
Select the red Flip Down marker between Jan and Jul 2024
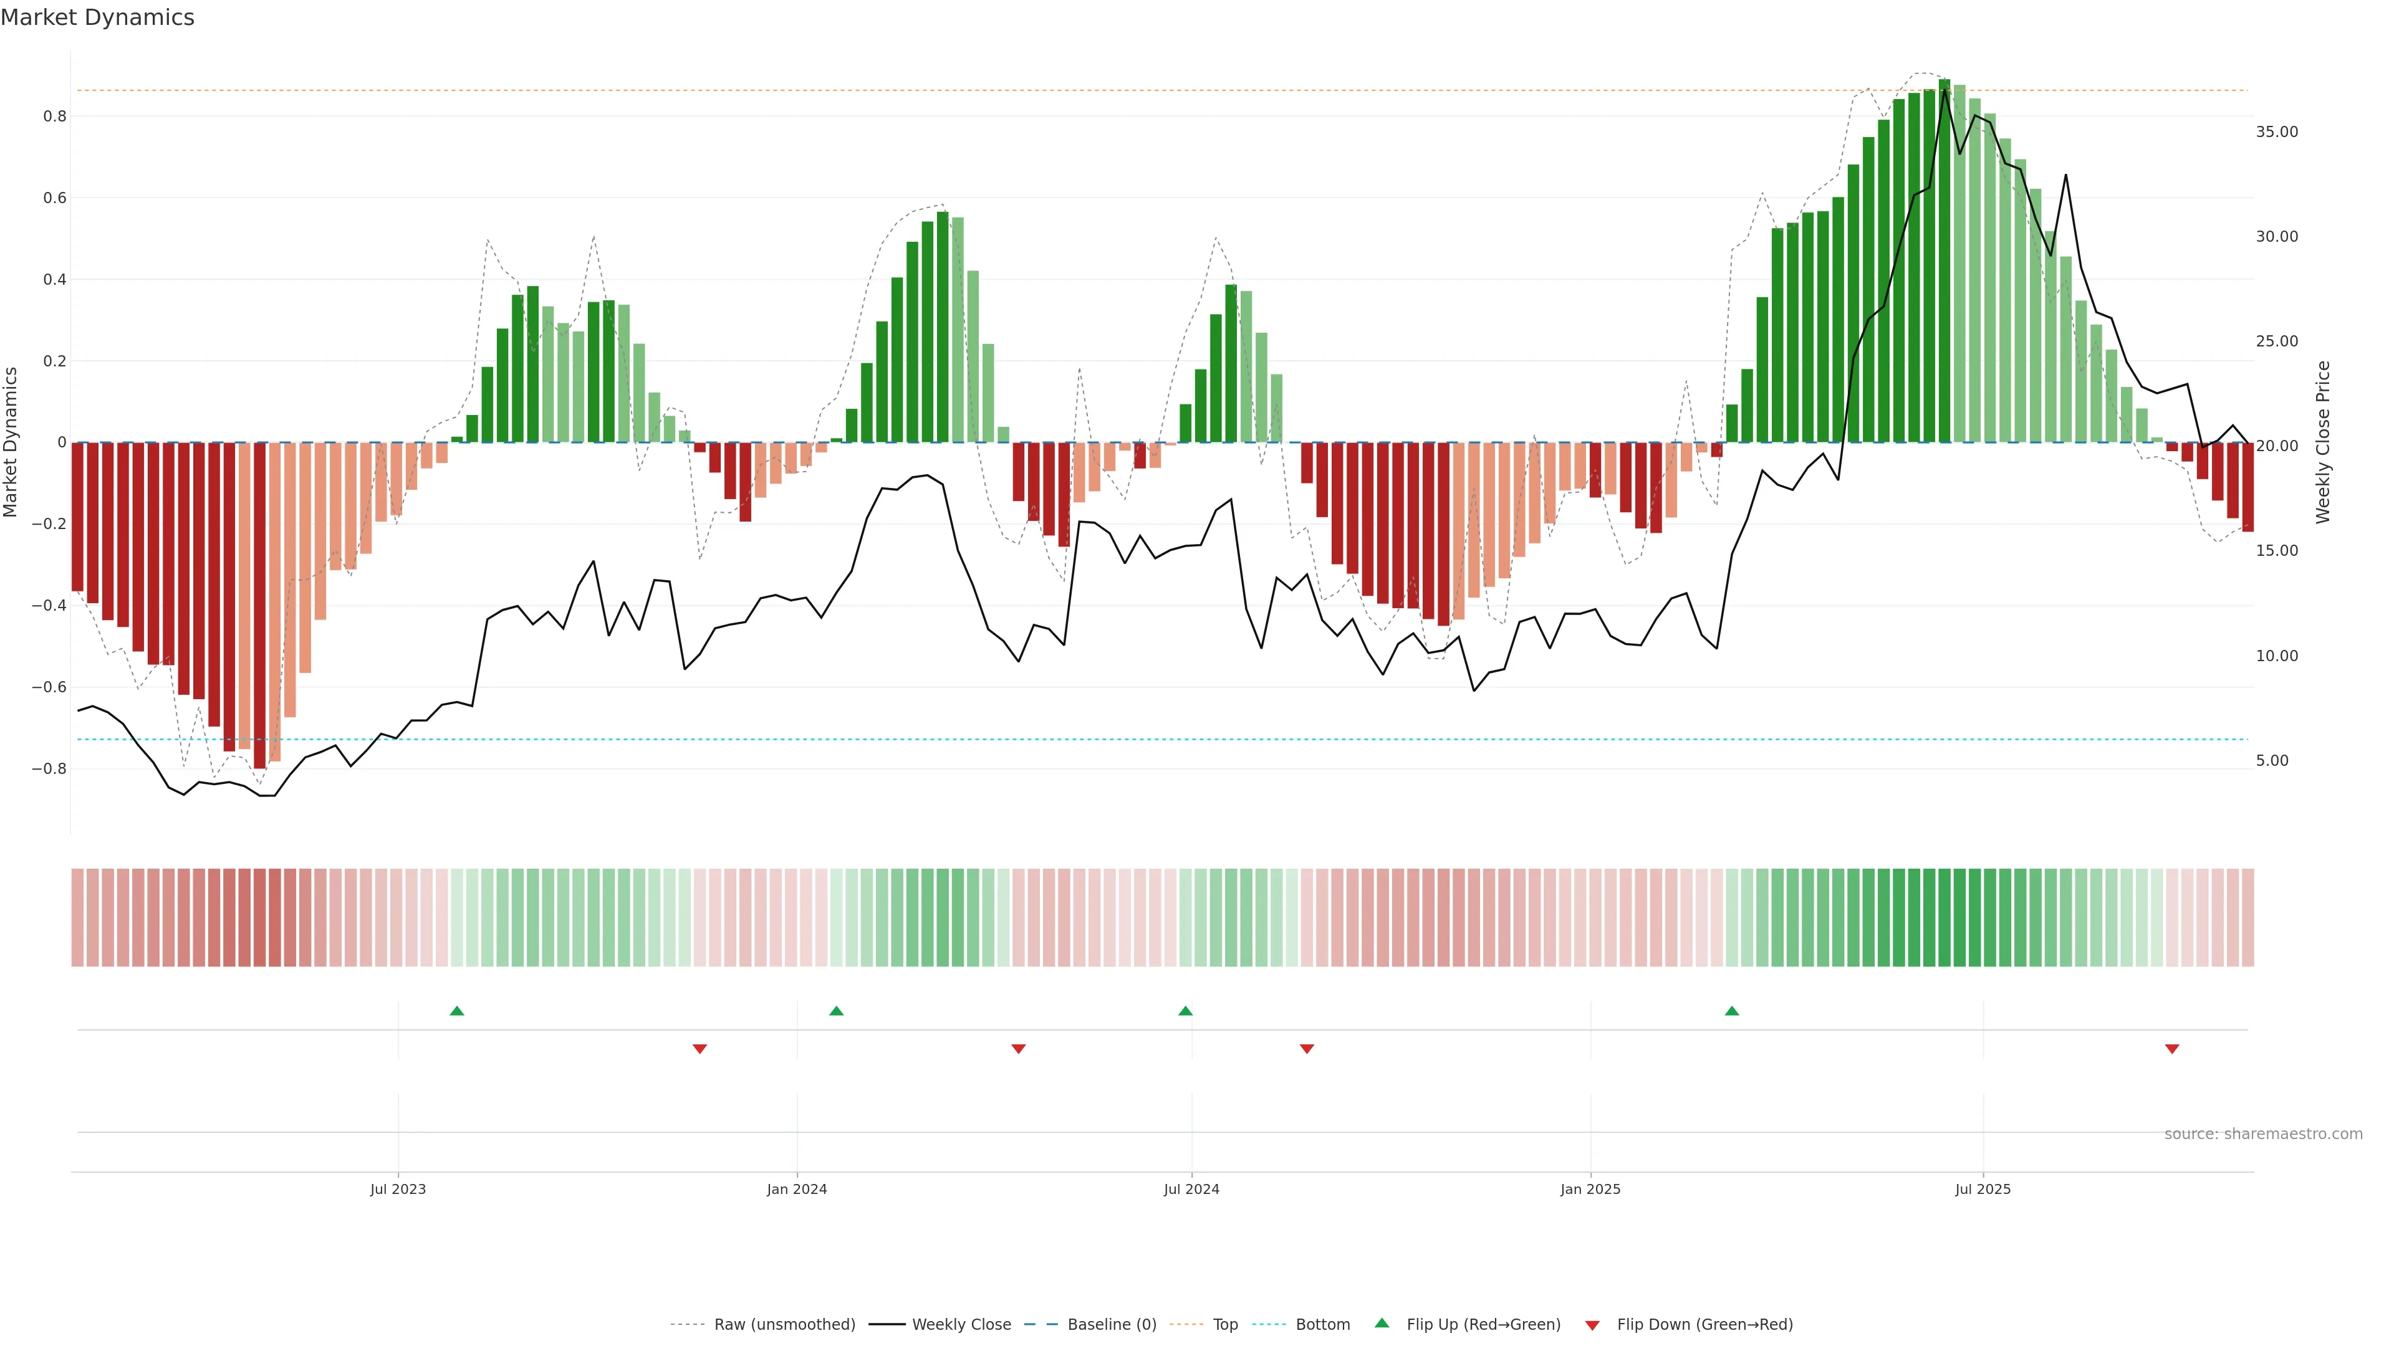(1019, 1049)
